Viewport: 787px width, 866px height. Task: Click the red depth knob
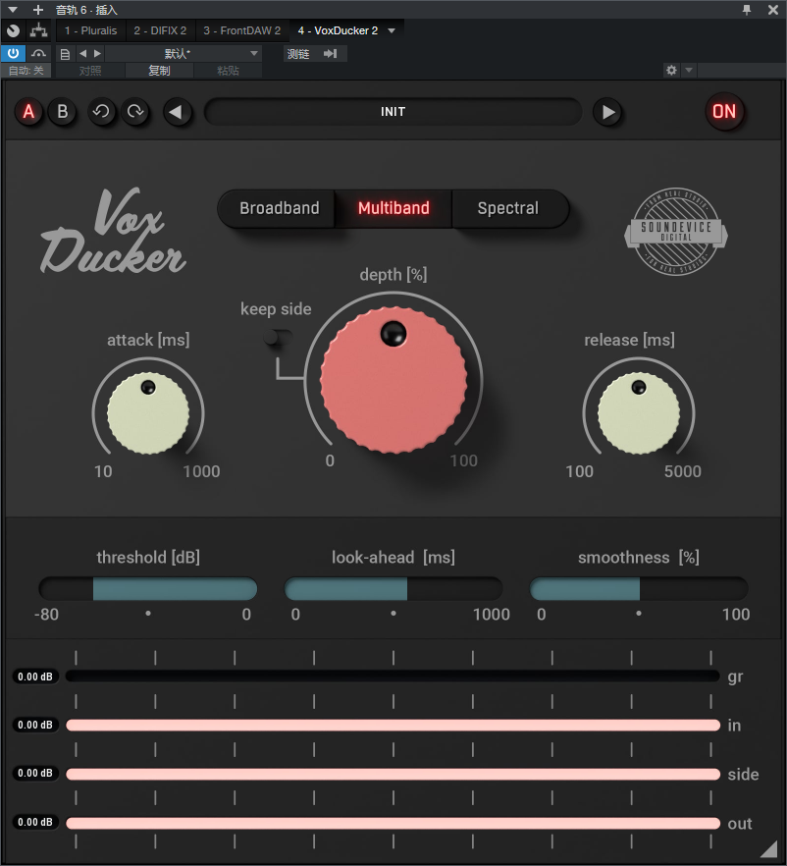[x=393, y=380]
